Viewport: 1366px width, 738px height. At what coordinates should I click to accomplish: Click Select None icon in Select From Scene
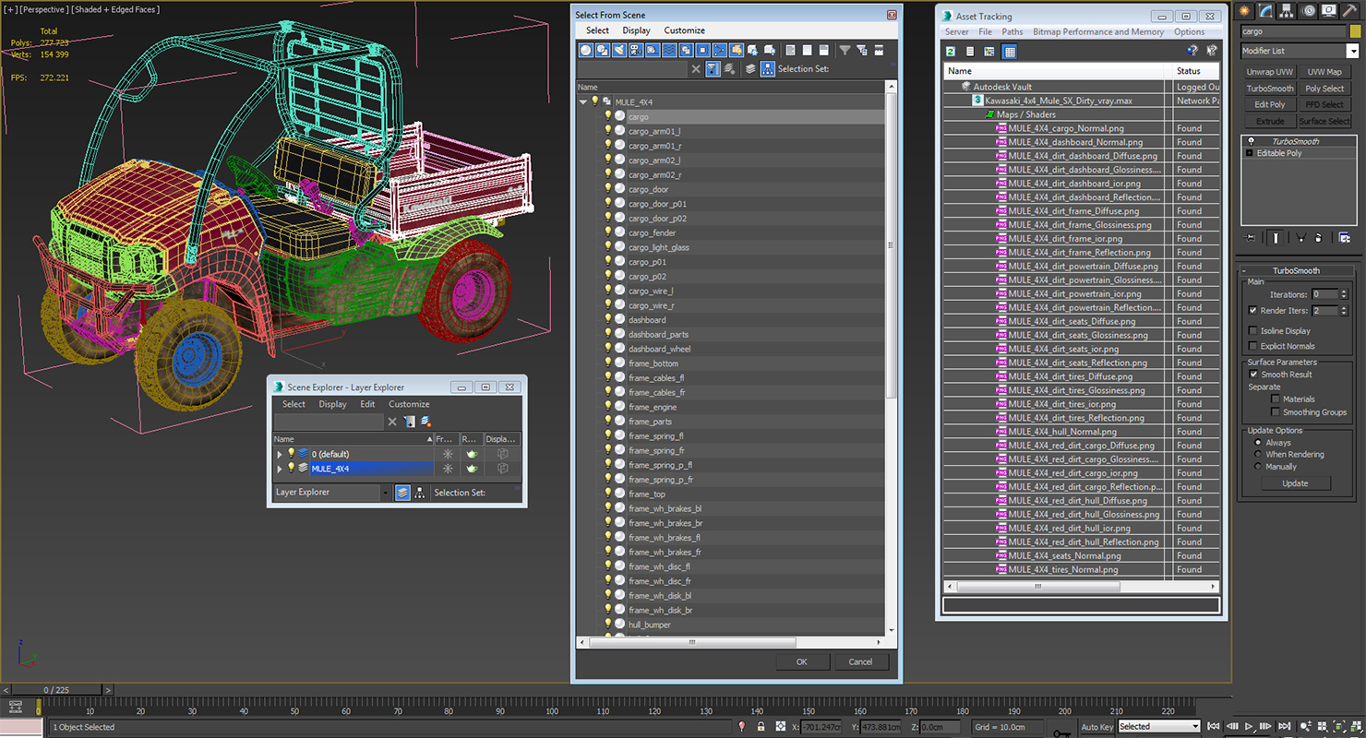tap(808, 50)
